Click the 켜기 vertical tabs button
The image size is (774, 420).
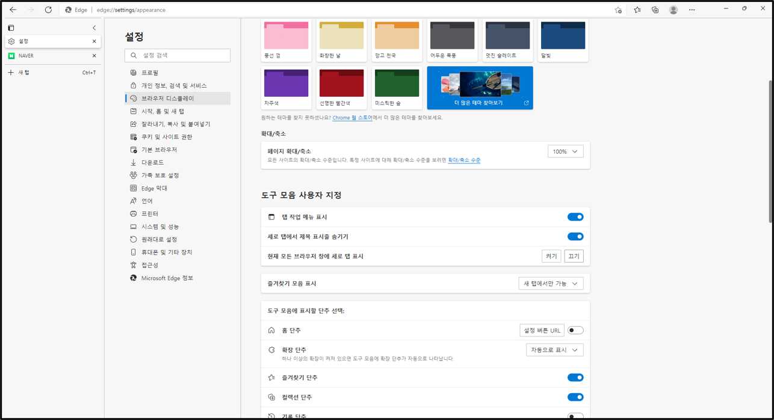pos(551,256)
